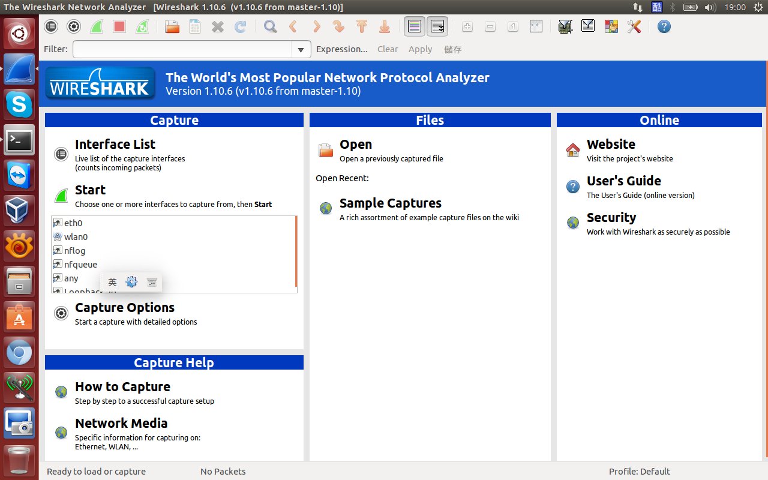Click the Clear filter button
Image resolution: width=768 pixels, height=480 pixels.
388,49
